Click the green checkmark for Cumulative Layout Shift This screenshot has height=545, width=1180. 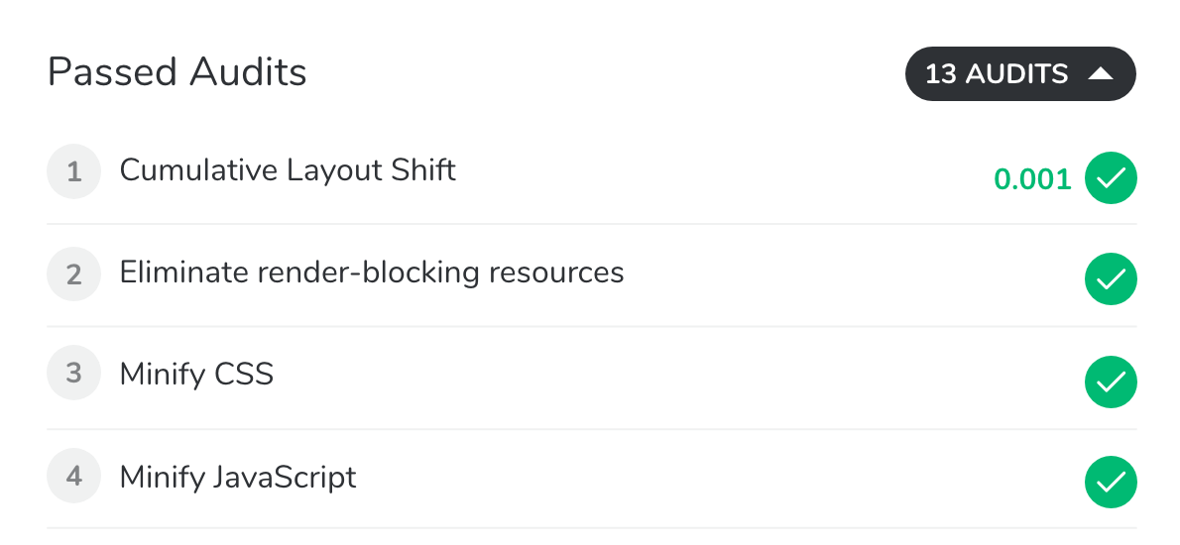click(x=1110, y=178)
